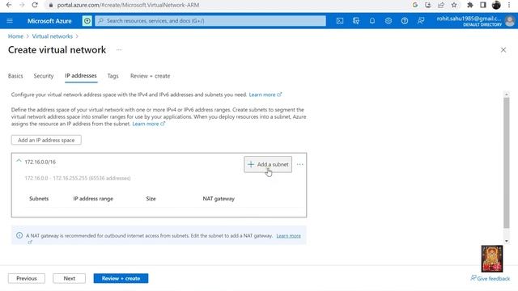Click the IP address range column header
This screenshot has width=518, height=291.
pos(93,199)
